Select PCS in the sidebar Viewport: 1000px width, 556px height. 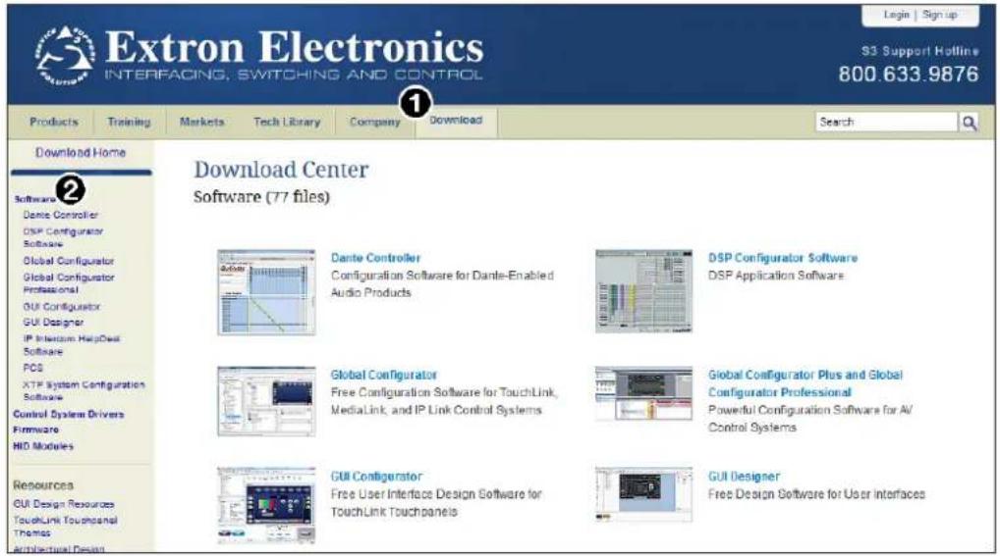pyautogui.click(x=33, y=368)
